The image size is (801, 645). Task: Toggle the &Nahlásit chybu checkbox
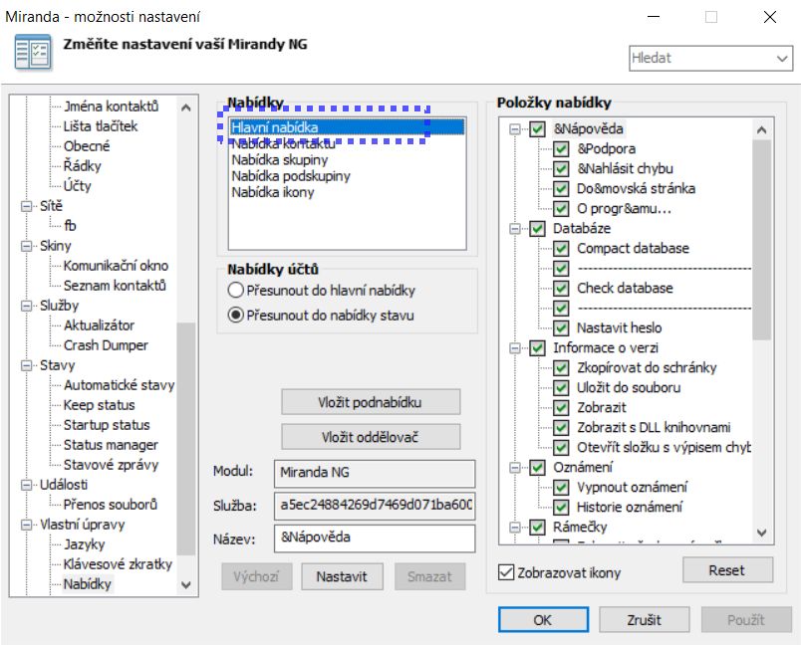pyautogui.click(x=561, y=169)
